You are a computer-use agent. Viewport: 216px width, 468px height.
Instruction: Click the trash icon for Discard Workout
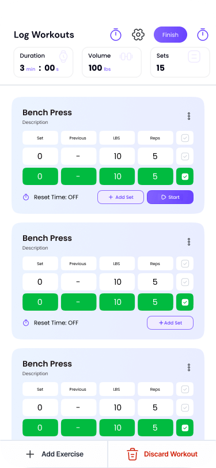(132, 454)
